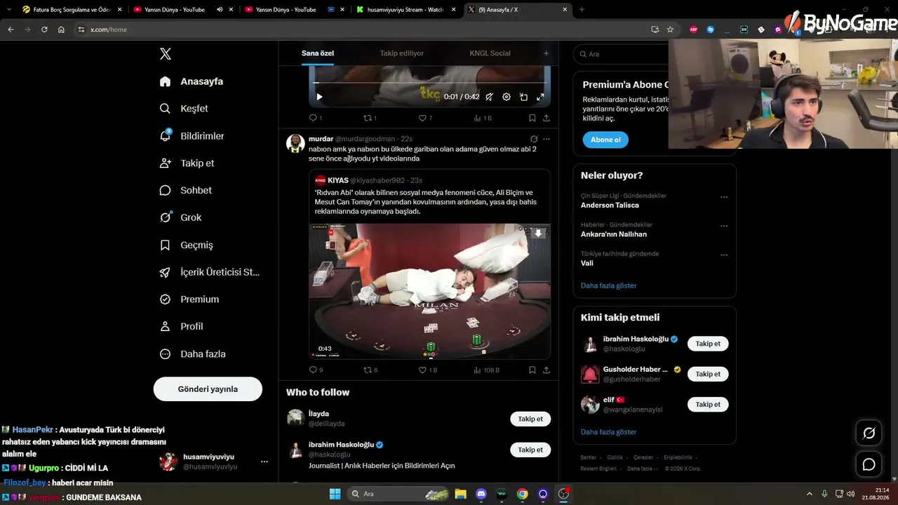Viewport: 898px width, 505px height.
Task: Open Sohbet chat section
Action: tap(185, 190)
